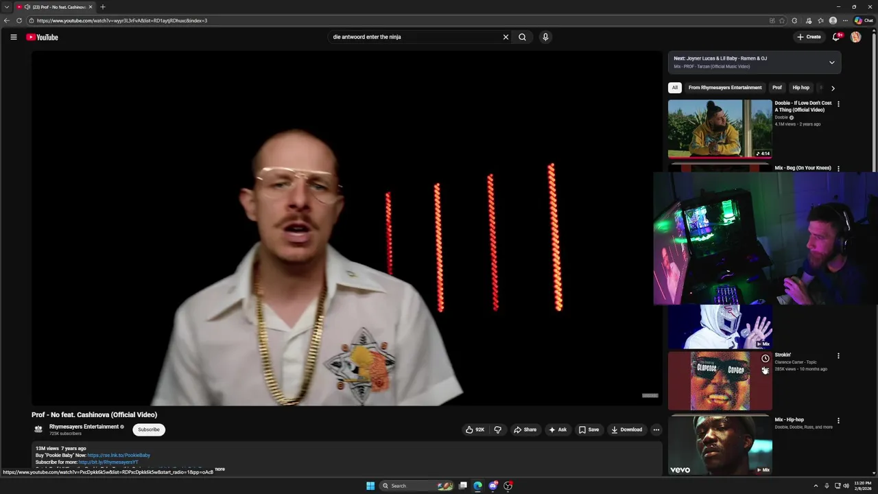Select the Prof filter chip
The width and height of the screenshot is (878, 494).
777,88
